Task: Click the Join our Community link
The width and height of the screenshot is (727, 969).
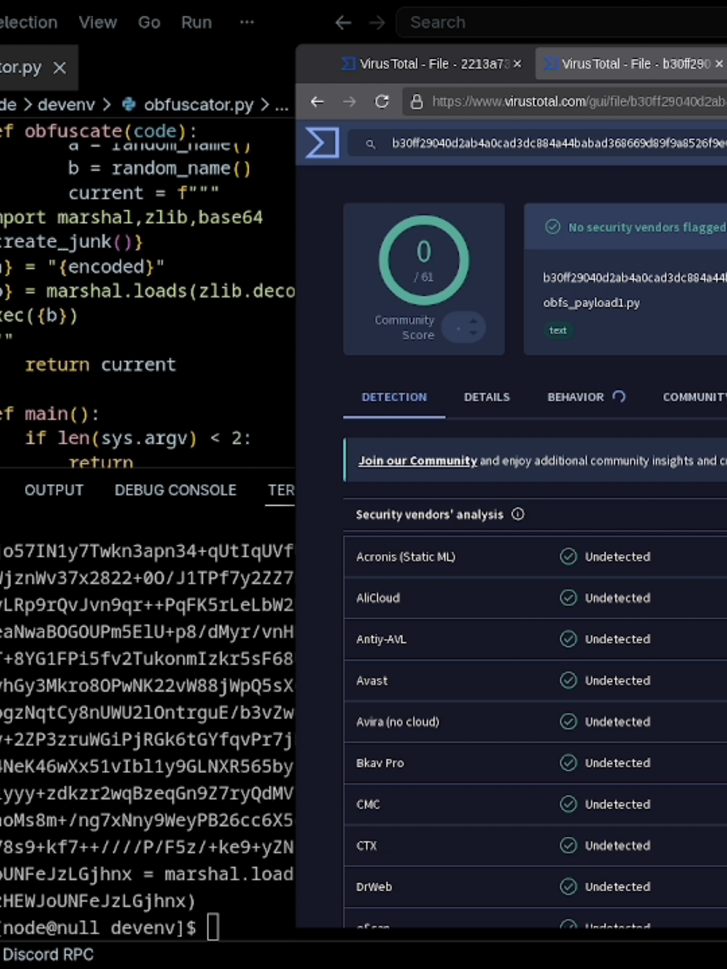Action: (417, 461)
